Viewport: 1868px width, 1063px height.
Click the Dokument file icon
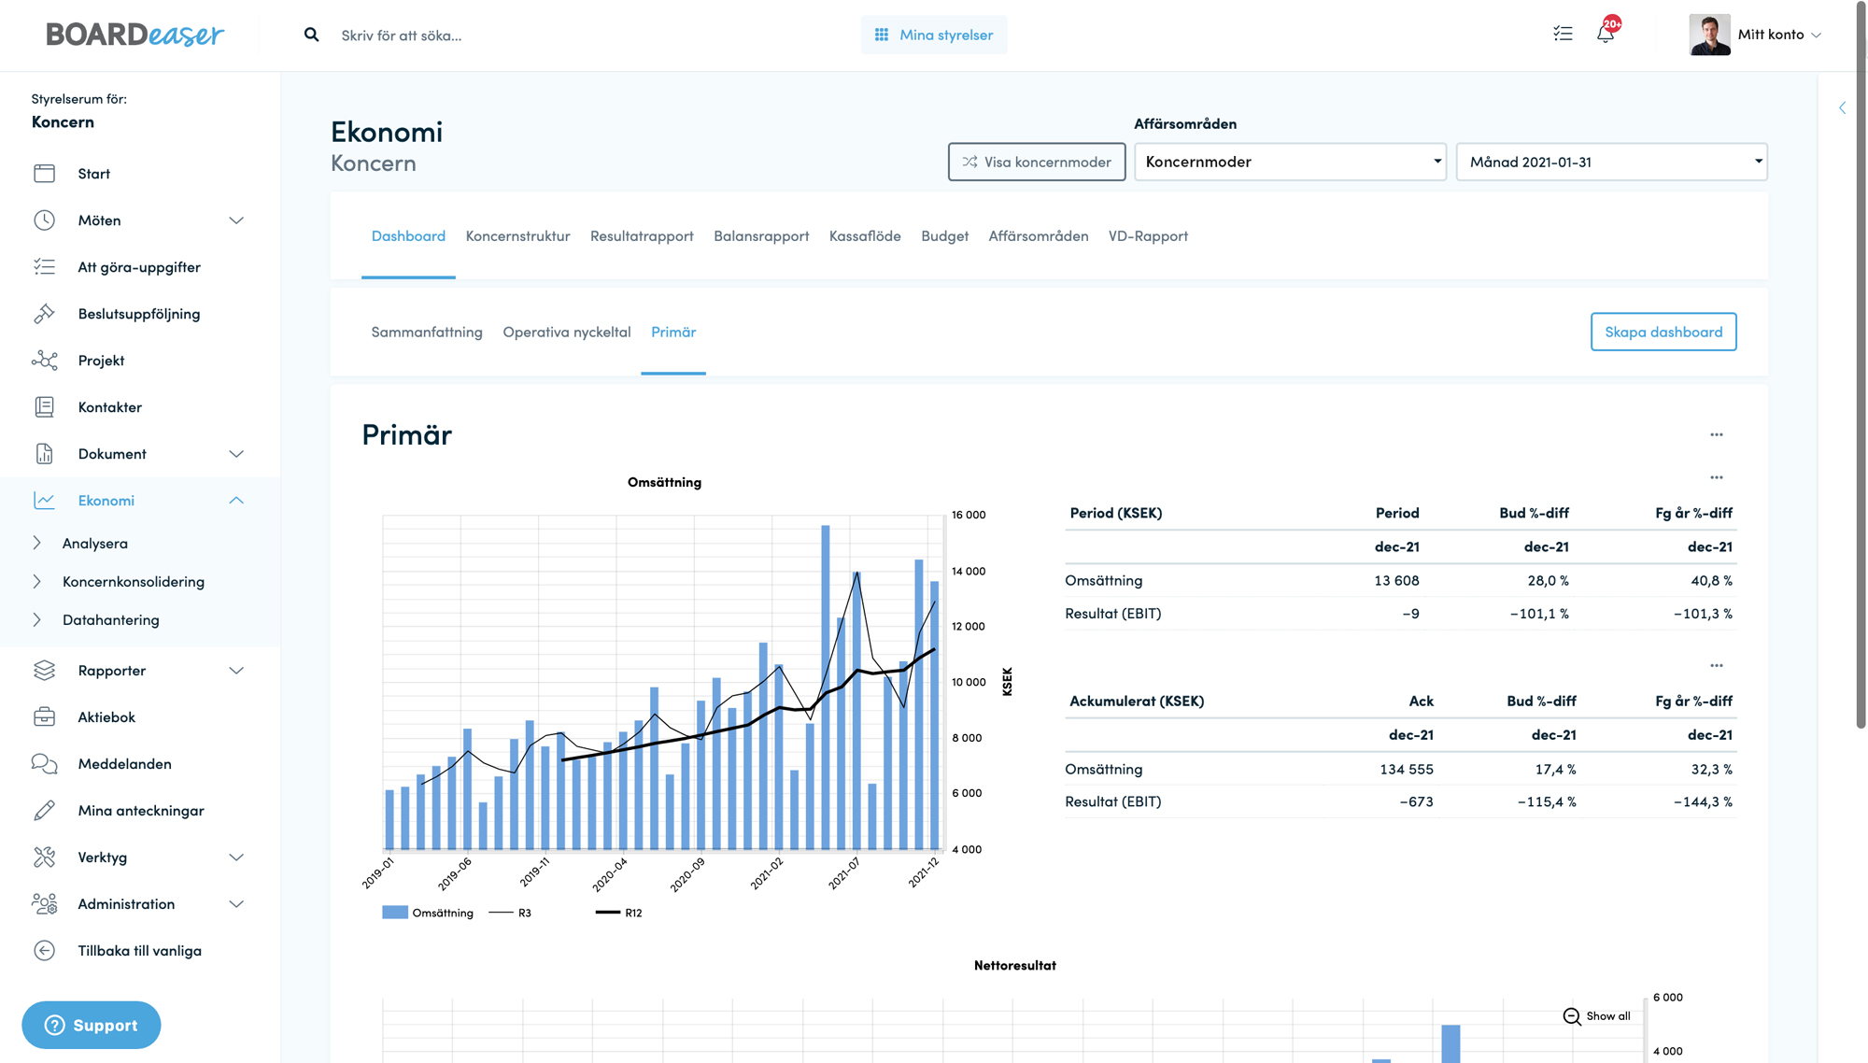point(44,454)
